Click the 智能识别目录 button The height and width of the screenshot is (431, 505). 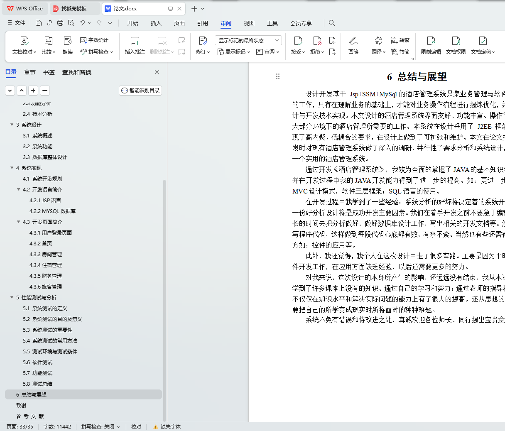click(140, 91)
